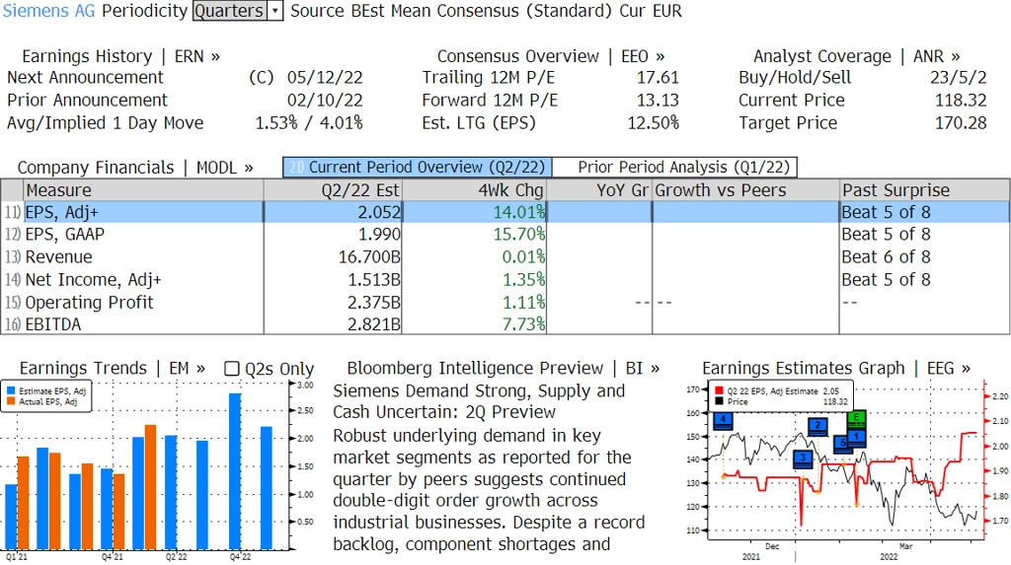Click the Current Price 118.32 value
Viewport: 1011px width, 565px height.
(961, 101)
